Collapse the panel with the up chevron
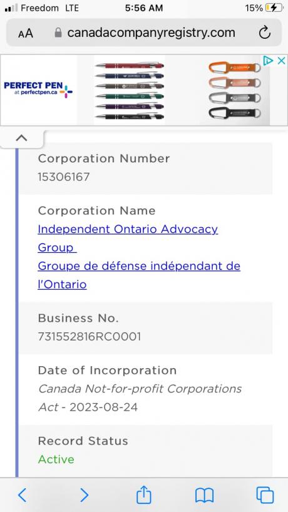288x512 pixels. tap(21, 138)
